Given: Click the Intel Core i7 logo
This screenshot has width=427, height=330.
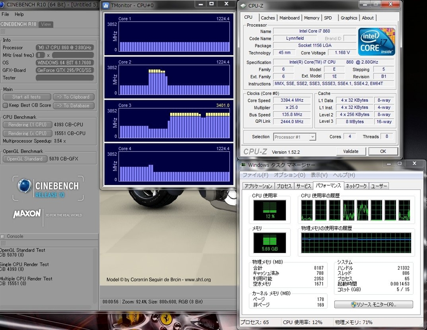Looking at the screenshot, I should pyautogui.click(x=376, y=42).
